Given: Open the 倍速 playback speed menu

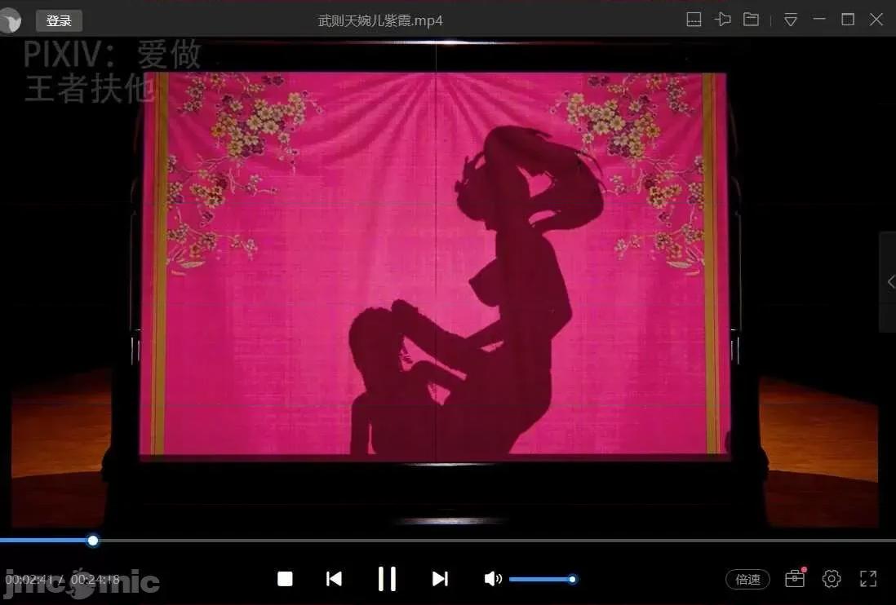Looking at the screenshot, I should [747, 579].
